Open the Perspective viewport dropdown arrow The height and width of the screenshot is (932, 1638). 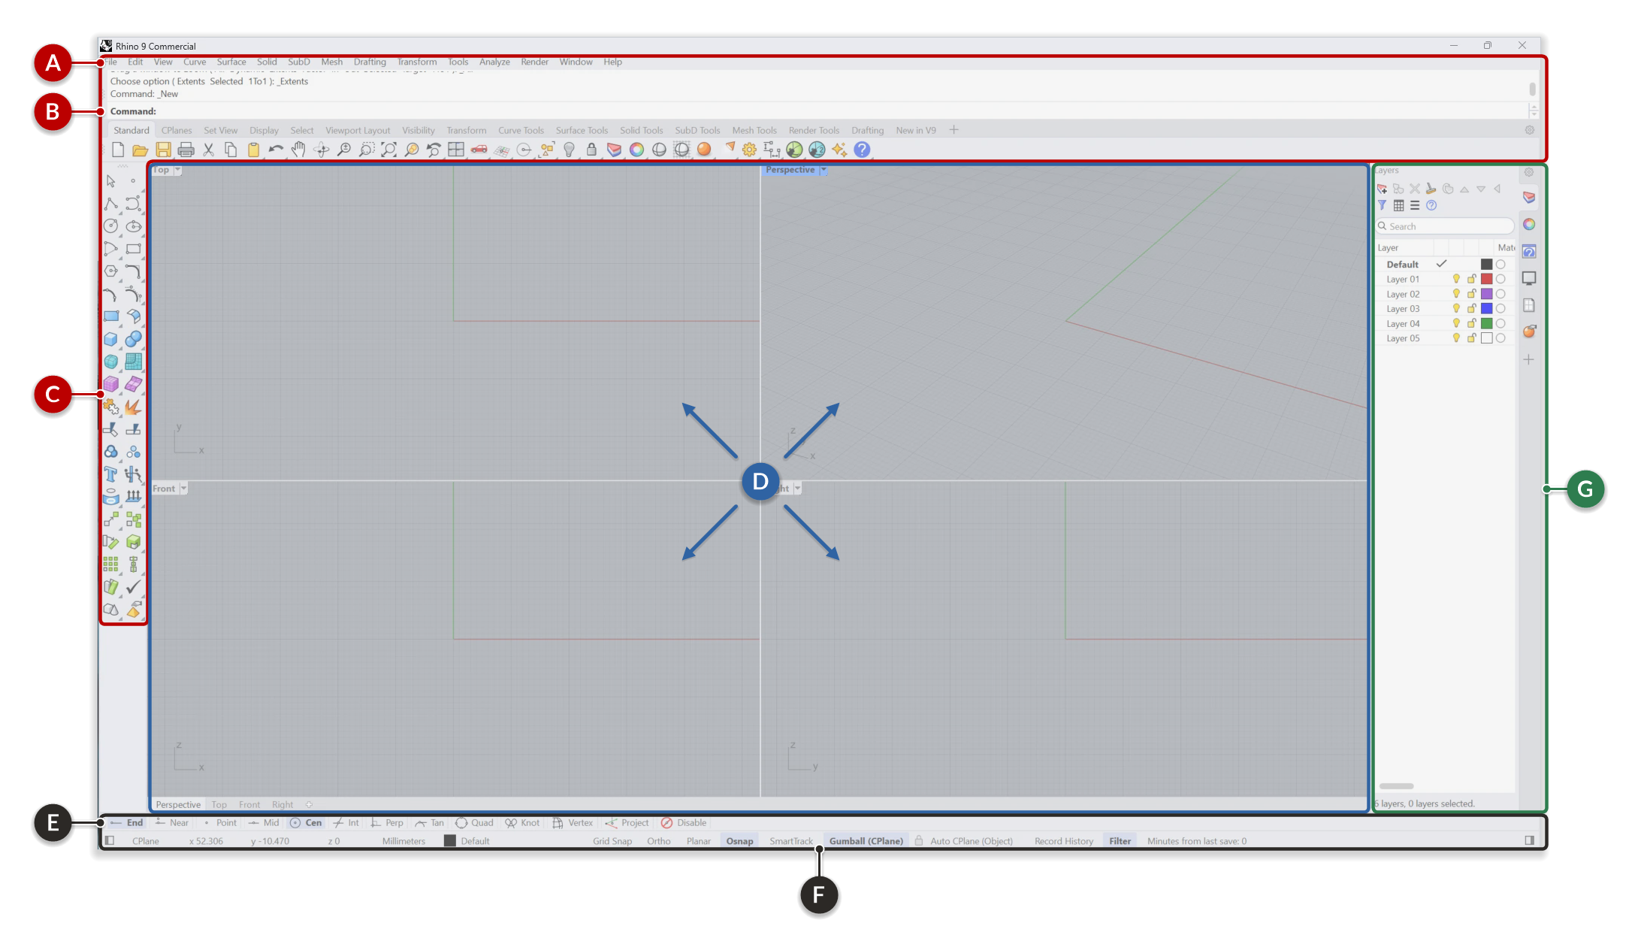tap(824, 170)
